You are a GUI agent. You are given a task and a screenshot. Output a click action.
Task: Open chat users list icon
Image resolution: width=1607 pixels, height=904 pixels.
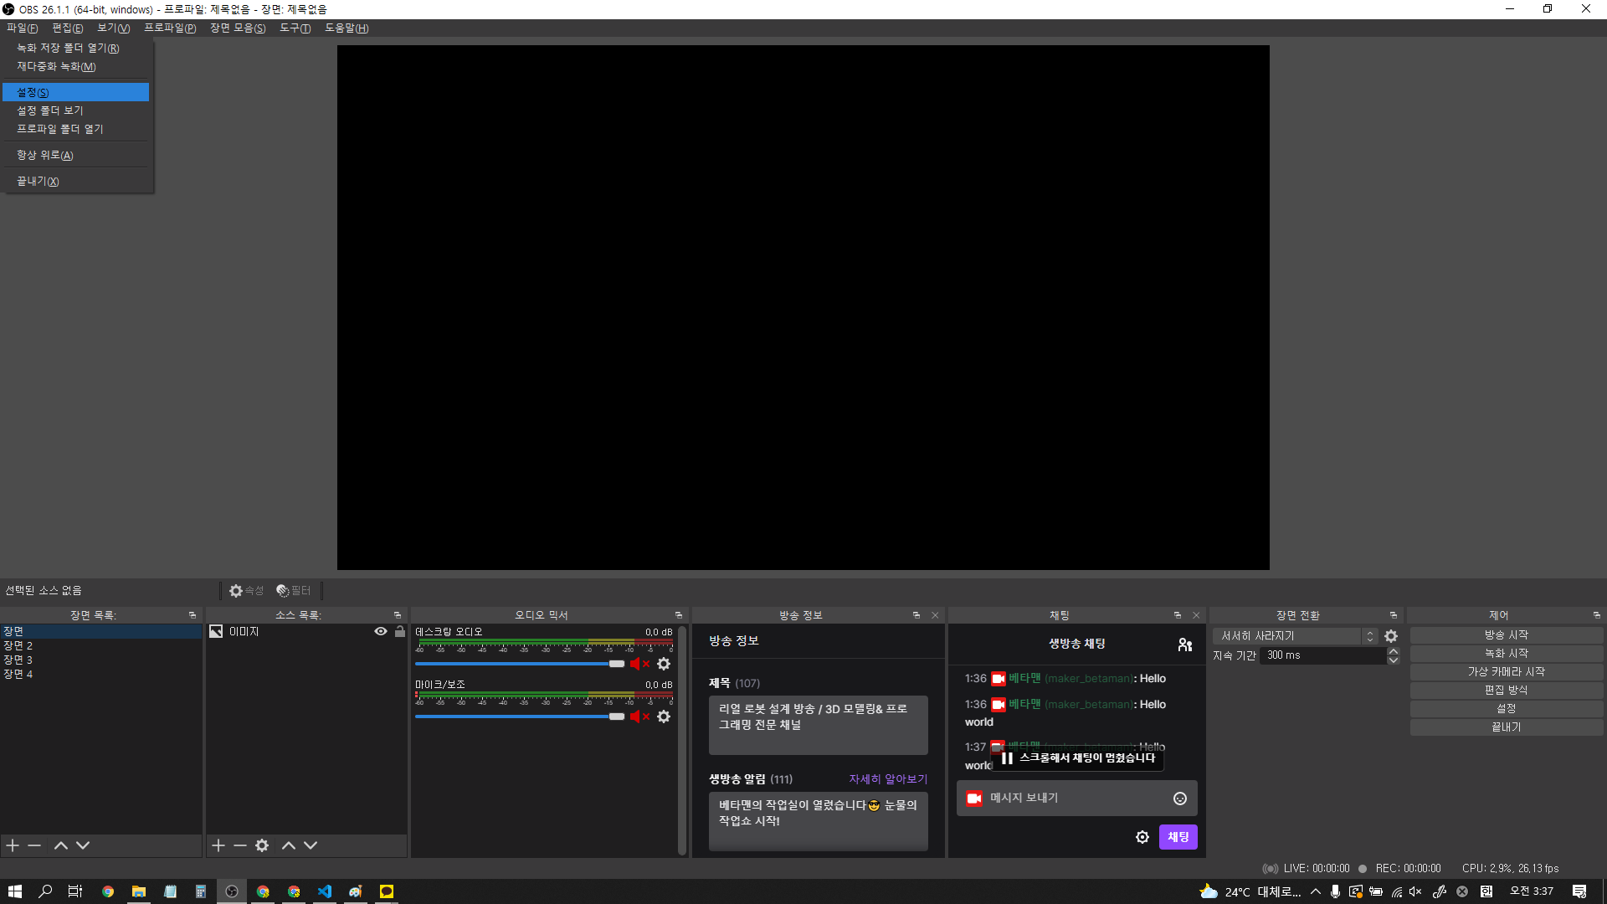coord(1184,645)
